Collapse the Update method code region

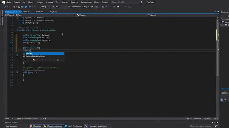[18, 72]
